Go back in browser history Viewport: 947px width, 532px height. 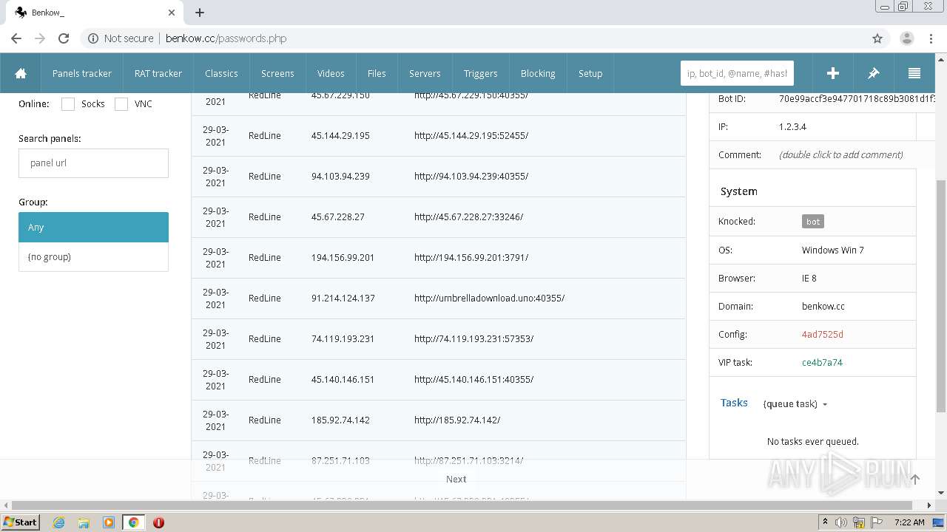[x=16, y=38]
